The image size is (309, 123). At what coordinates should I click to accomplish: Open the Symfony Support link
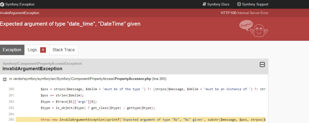pyautogui.click(x=253, y=4)
